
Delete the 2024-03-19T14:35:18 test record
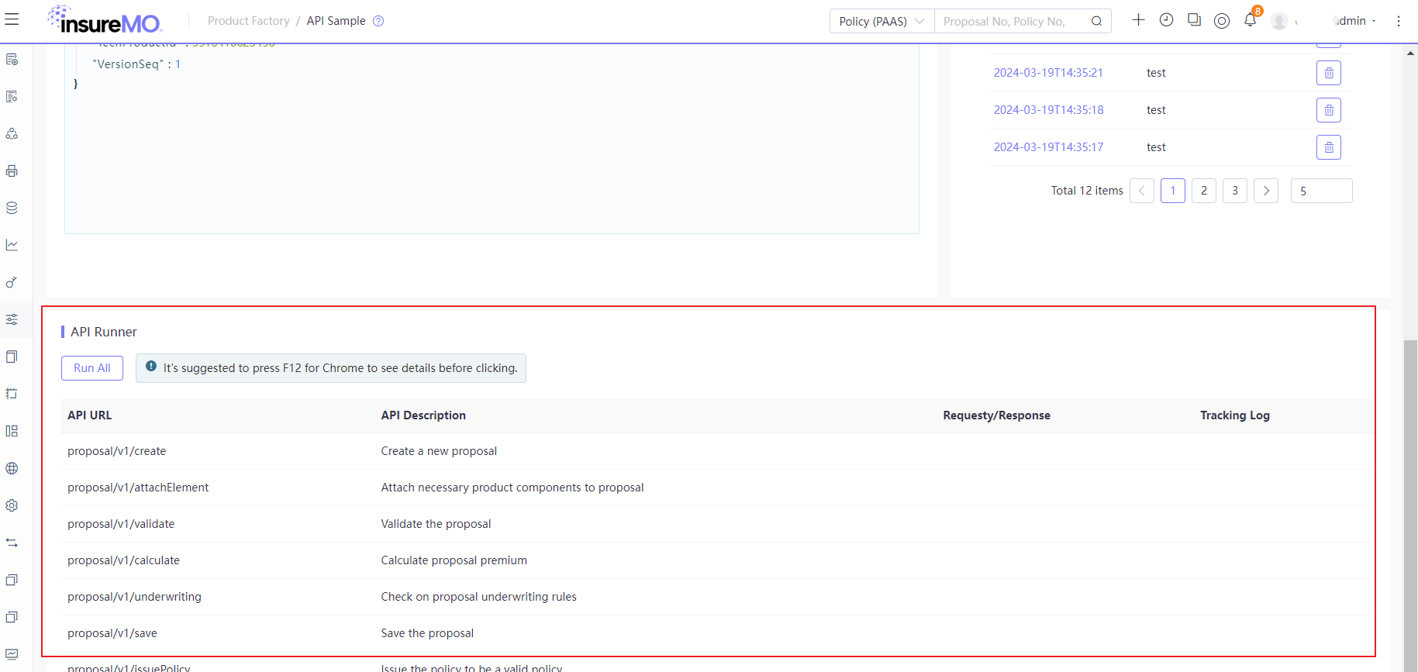point(1329,110)
